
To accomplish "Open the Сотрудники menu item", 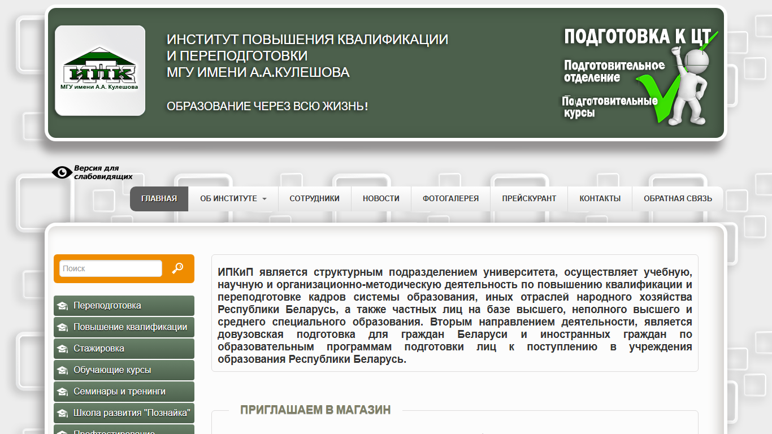I will coord(315,199).
